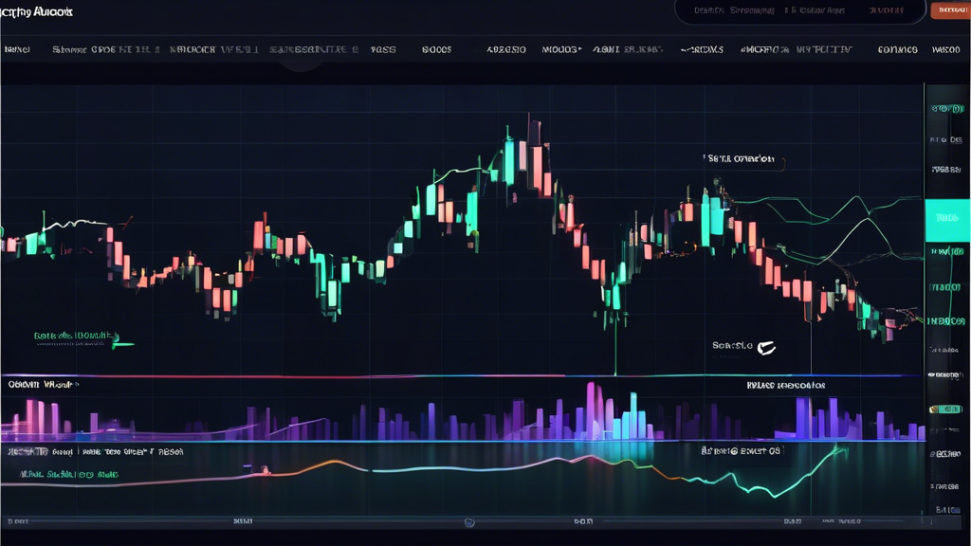Enable the teal price alert tag on right axis

(946, 220)
